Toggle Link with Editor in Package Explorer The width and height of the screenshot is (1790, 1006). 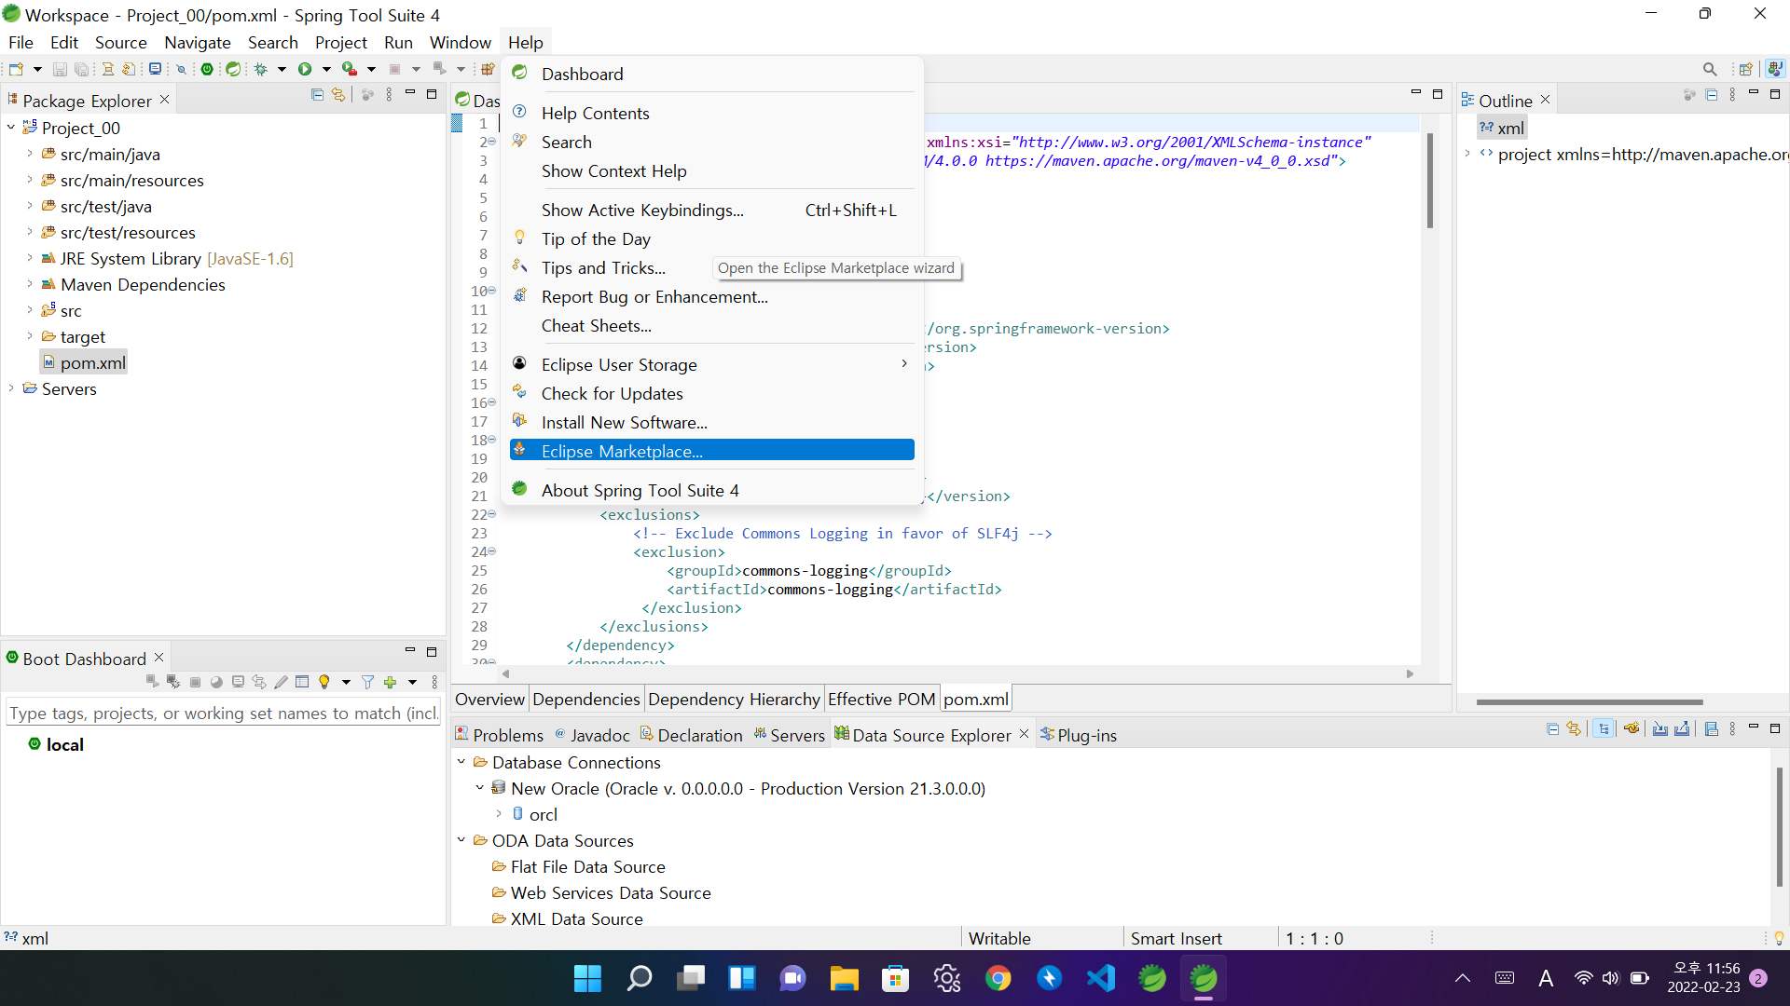[338, 95]
